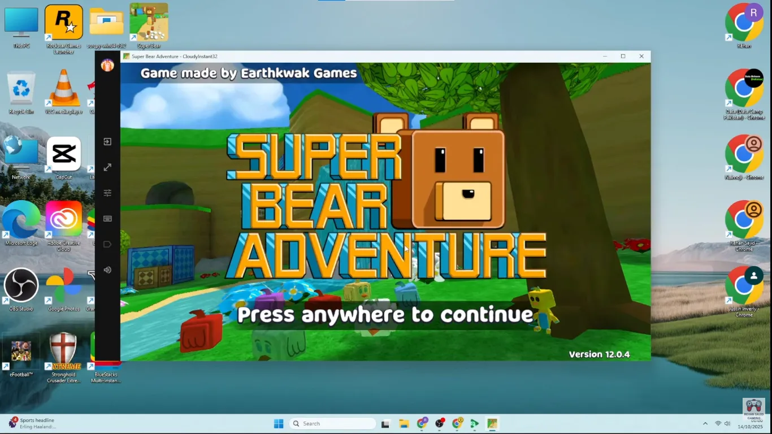
Task: Open the Sports headline news widget
Action: 33,423
